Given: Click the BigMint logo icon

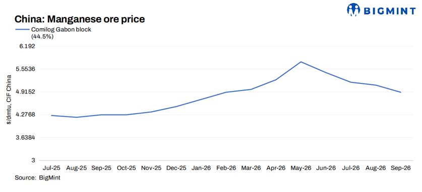Looking at the screenshot, I should [x=353, y=10].
